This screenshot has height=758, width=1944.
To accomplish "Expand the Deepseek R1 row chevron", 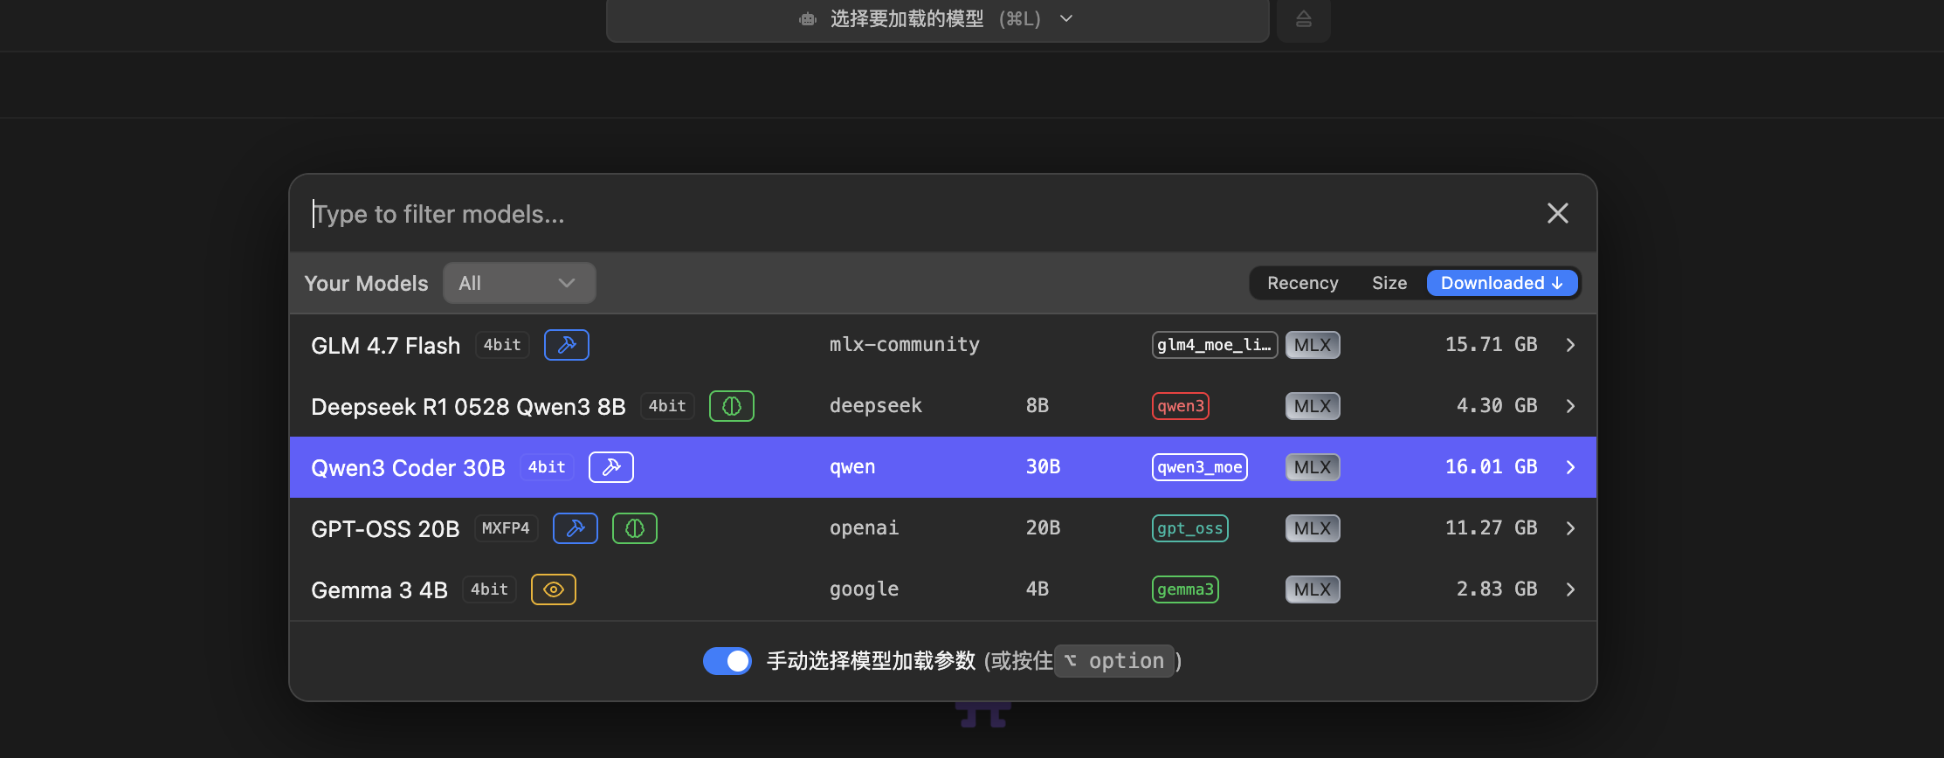I will click(1570, 406).
